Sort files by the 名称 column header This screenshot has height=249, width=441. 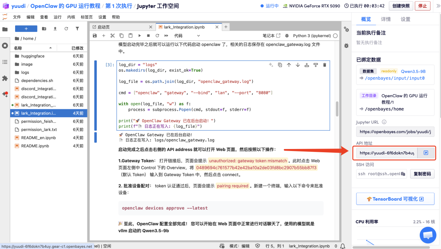pyautogui.click(x=34, y=48)
